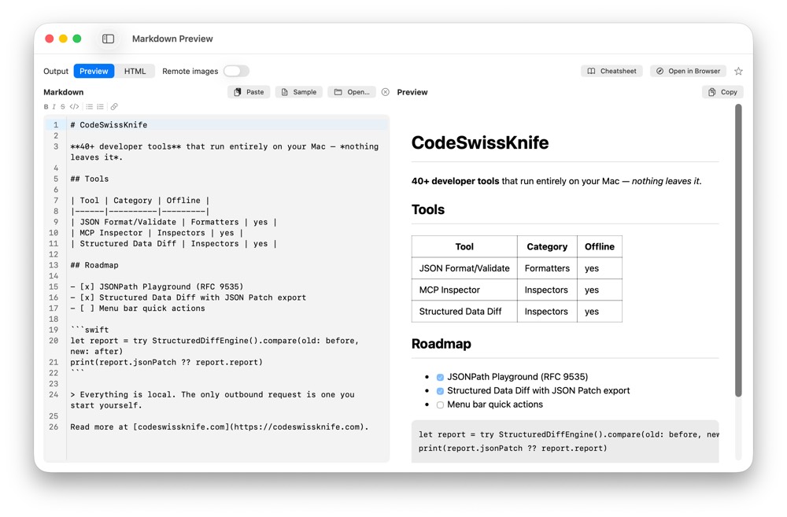Click the 'Markdown Preview' window title
The image size is (787, 517).
pos(172,39)
